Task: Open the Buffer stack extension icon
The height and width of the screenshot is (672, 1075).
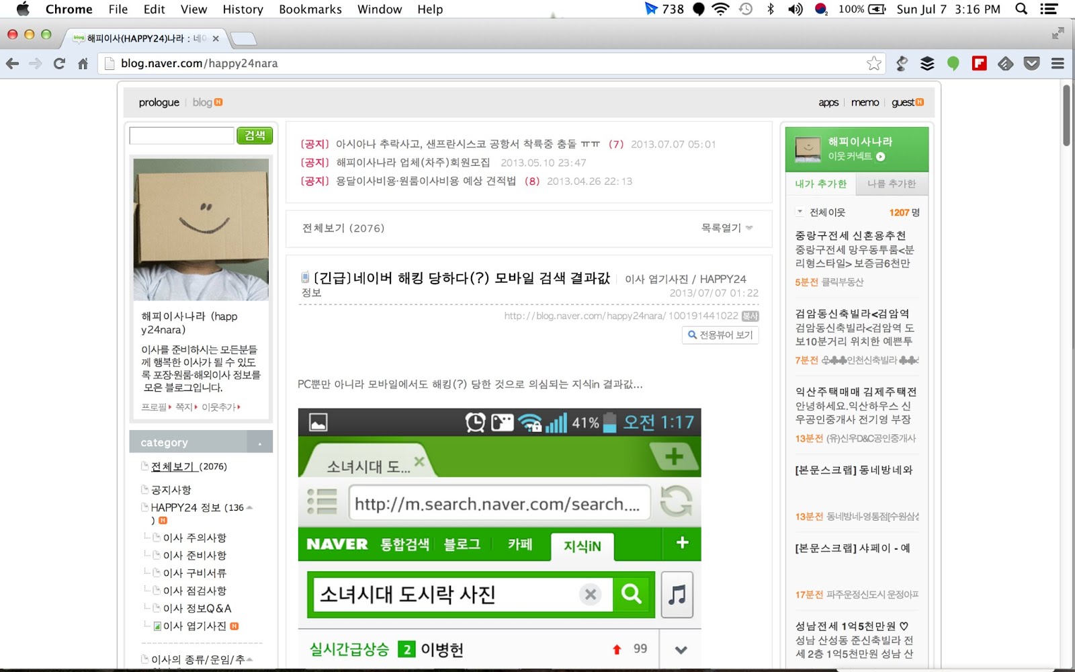Action: coord(927,63)
